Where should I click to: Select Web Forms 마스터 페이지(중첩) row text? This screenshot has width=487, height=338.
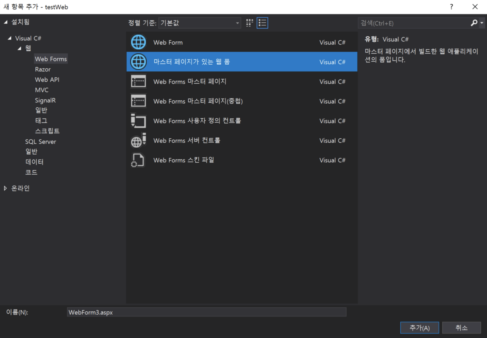coord(198,101)
